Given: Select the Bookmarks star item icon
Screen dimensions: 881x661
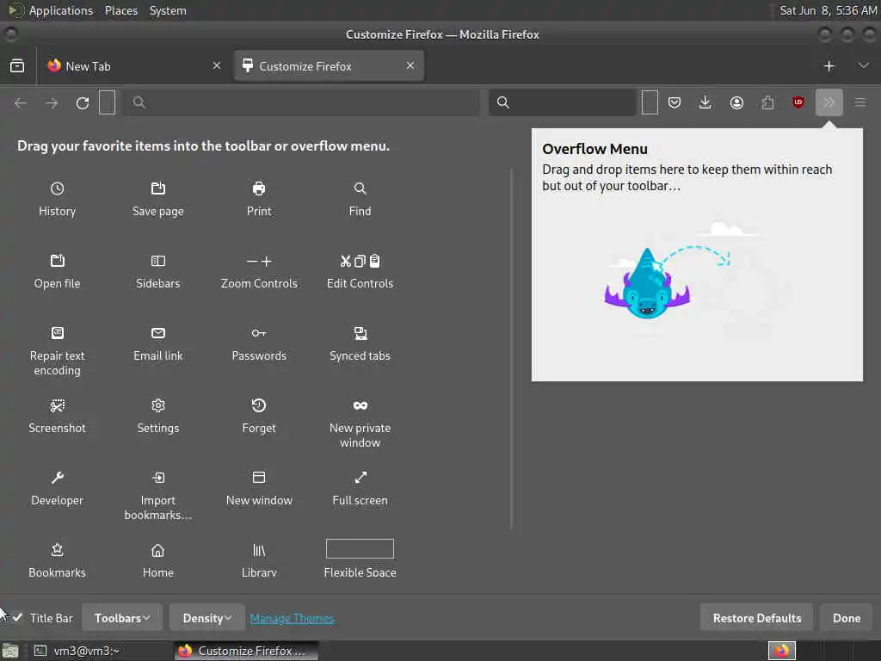Looking at the screenshot, I should (57, 550).
